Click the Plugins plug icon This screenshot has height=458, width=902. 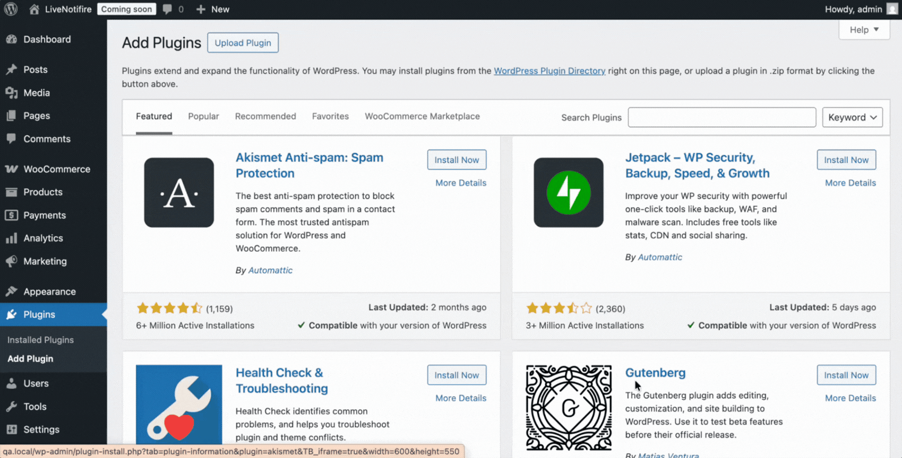pos(11,314)
